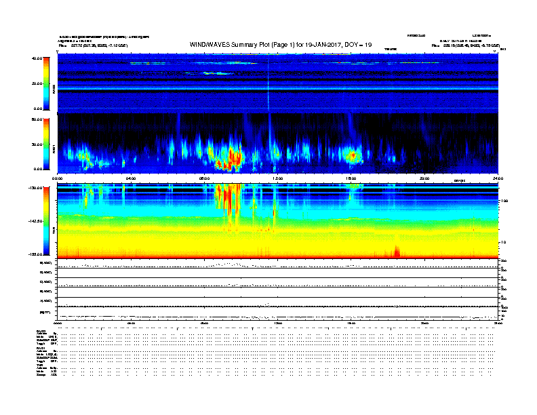Screen dimensions: 537x415
Task: Click the 40.00 label on the RAD2 scale
Action: coord(37,58)
